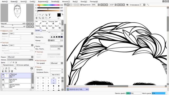Select the magic wand tool
This screenshot has height=95, width=169.
point(43,15)
